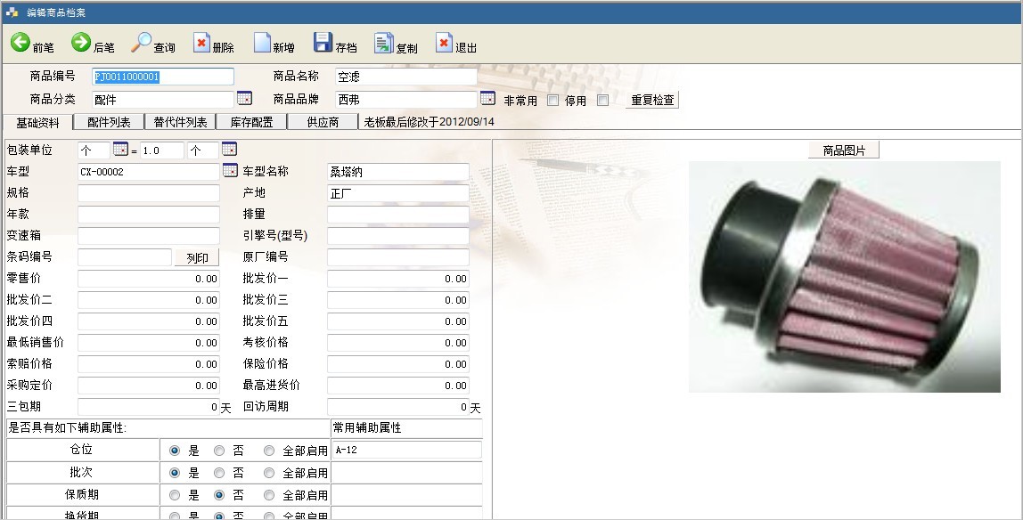Switch to the 配件列表 tab
The width and height of the screenshot is (1023, 520).
click(109, 122)
